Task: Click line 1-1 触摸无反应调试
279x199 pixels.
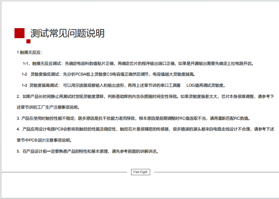Action: (137, 63)
